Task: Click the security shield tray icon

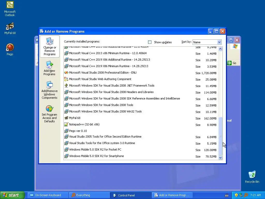Action: [x=236, y=195]
